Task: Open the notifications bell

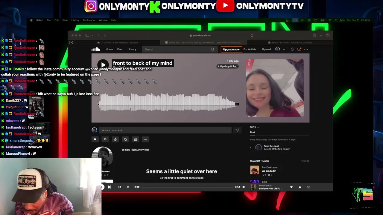Action: [292, 49]
